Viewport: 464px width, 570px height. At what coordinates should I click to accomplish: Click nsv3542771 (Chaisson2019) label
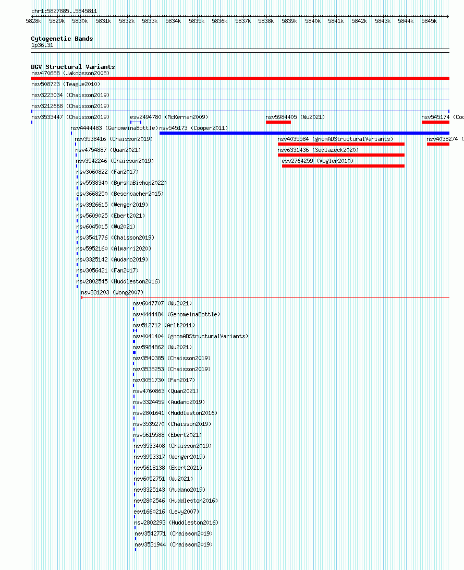pos(174,533)
